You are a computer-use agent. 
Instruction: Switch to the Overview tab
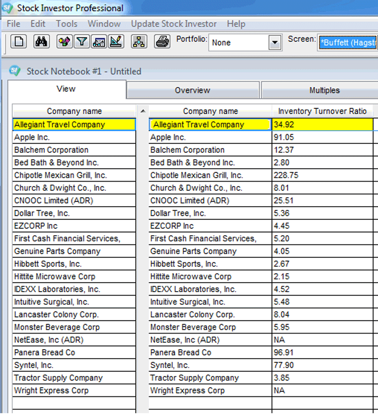click(193, 90)
